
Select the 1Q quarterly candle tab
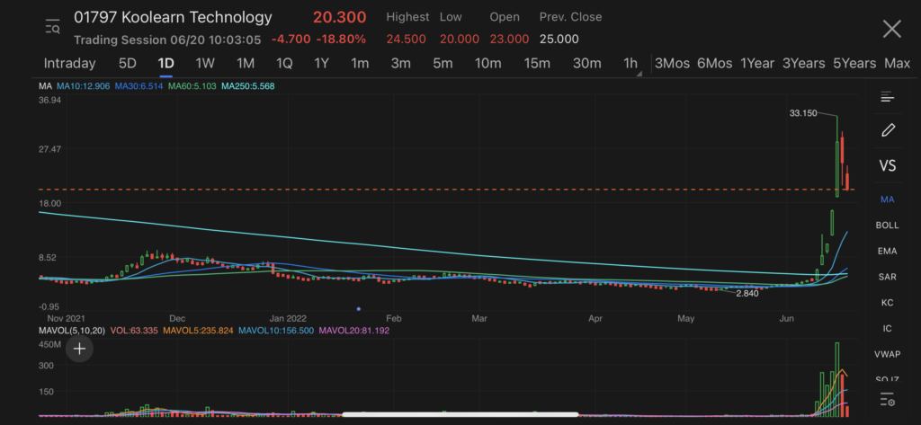click(284, 64)
